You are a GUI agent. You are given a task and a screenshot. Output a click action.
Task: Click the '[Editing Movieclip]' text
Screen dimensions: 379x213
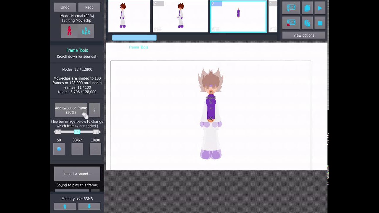[x=77, y=20]
